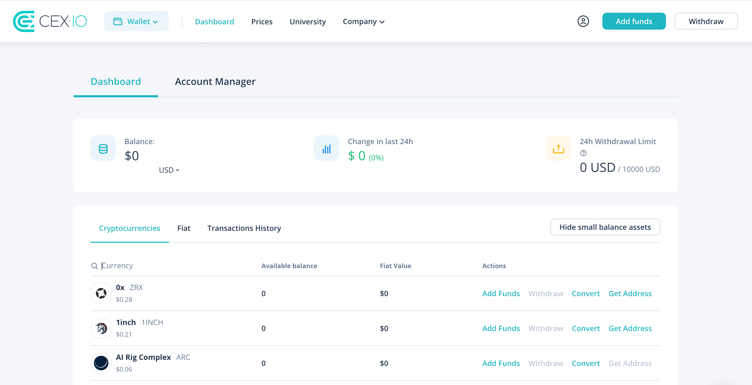Open the University page
The height and width of the screenshot is (385, 752).
click(x=308, y=22)
